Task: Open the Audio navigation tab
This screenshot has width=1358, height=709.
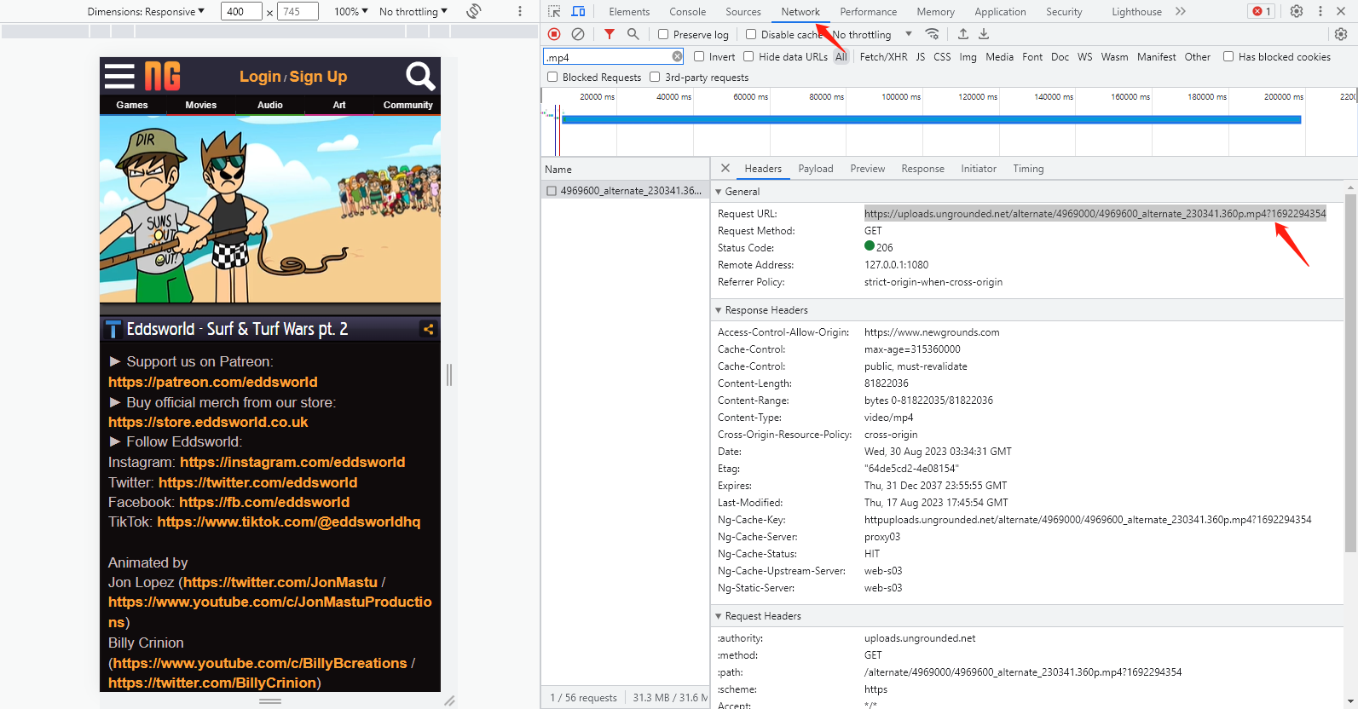Action: 270,105
